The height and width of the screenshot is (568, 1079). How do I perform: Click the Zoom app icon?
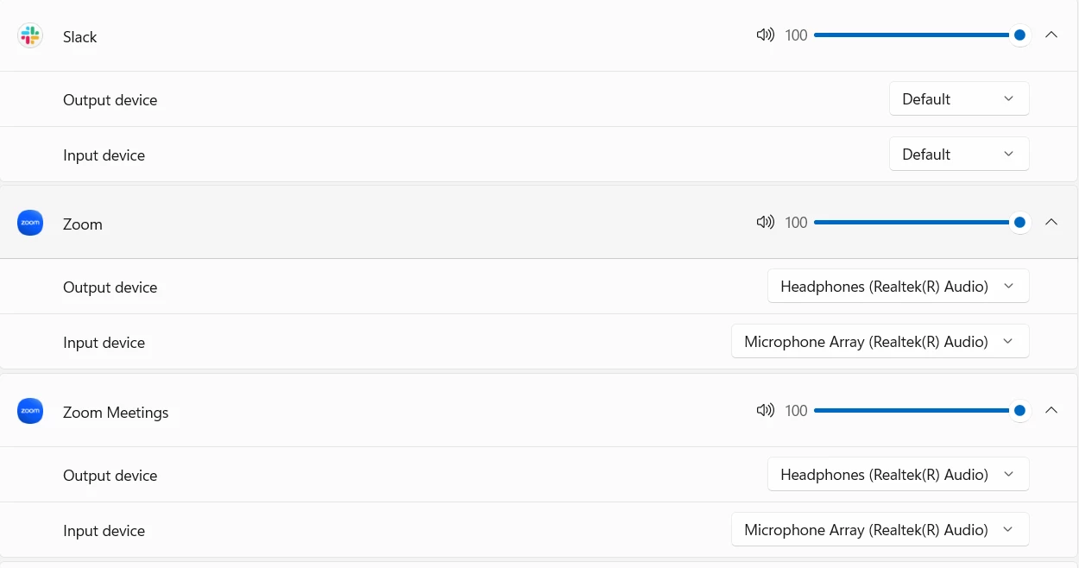(30, 224)
